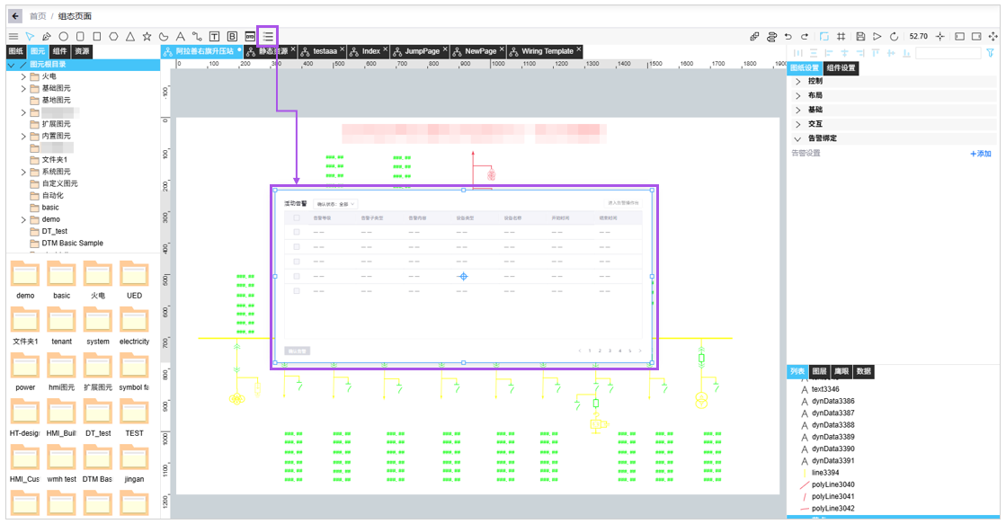Check the first row checkbox in alarm table
1006x524 pixels.
pos(298,233)
